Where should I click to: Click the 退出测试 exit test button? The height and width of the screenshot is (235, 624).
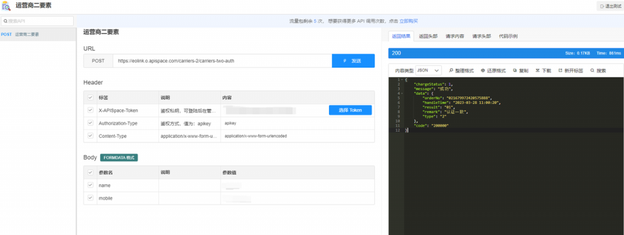(x=609, y=6)
